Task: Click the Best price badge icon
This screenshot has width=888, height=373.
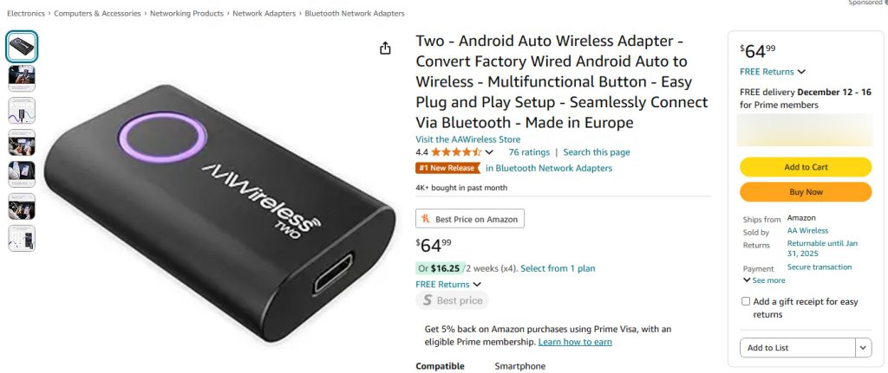Action: tap(426, 300)
